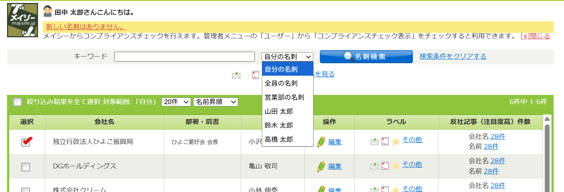This screenshot has height=192, width=564.
Task: Click the red card icon above the table
Action: 256,75
